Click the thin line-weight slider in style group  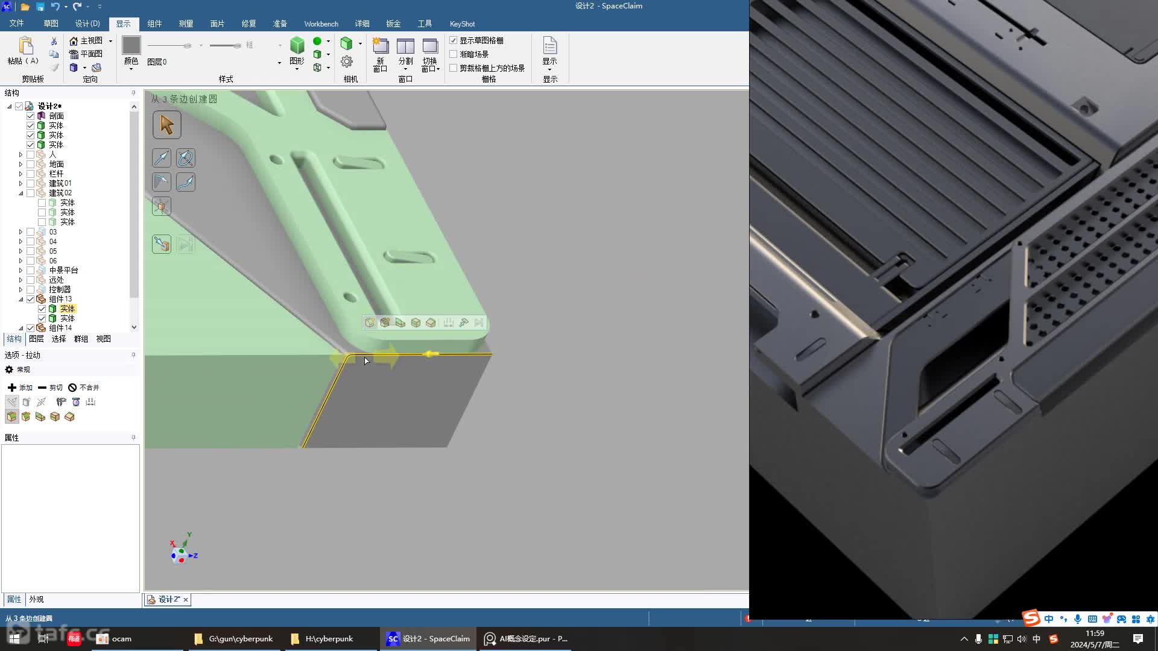[171, 46]
